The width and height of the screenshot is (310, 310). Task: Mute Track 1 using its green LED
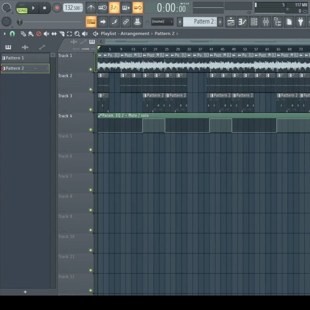tap(90, 69)
